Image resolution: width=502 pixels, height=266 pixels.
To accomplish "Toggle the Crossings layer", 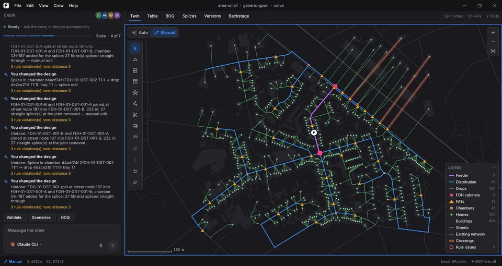I will 472,241.
